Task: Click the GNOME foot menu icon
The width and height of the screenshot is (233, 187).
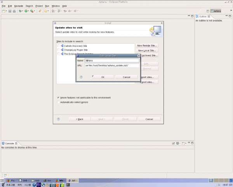Action: point(3,185)
